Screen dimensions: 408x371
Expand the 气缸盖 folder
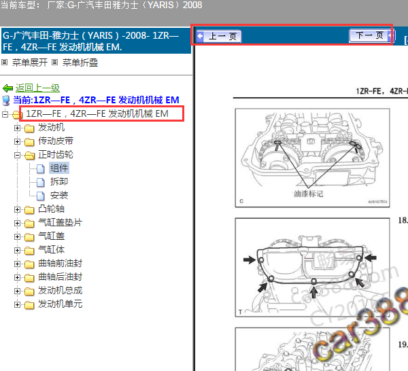[x=17, y=236]
